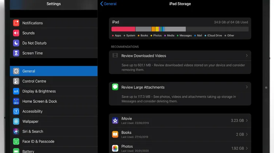The width and height of the screenshot is (274, 153).
Task: Click the Other legend label
Action: [231, 36]
